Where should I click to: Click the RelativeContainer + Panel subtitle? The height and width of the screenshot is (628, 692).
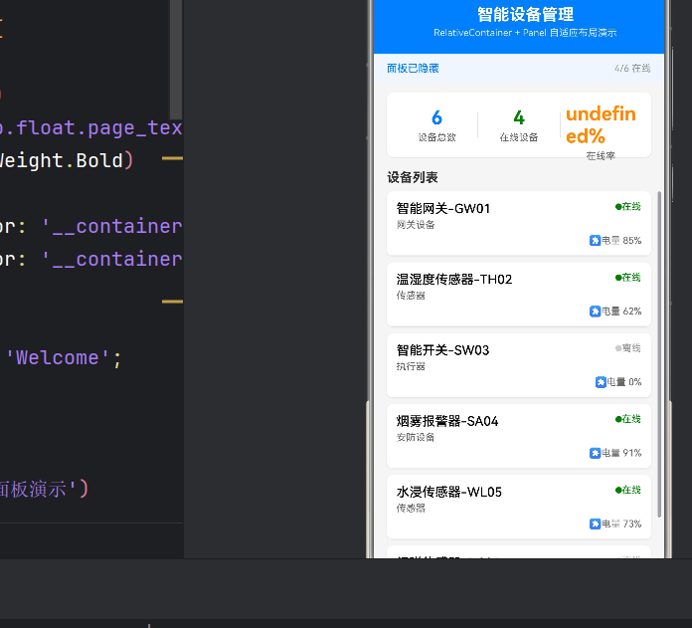click(525, 33)
